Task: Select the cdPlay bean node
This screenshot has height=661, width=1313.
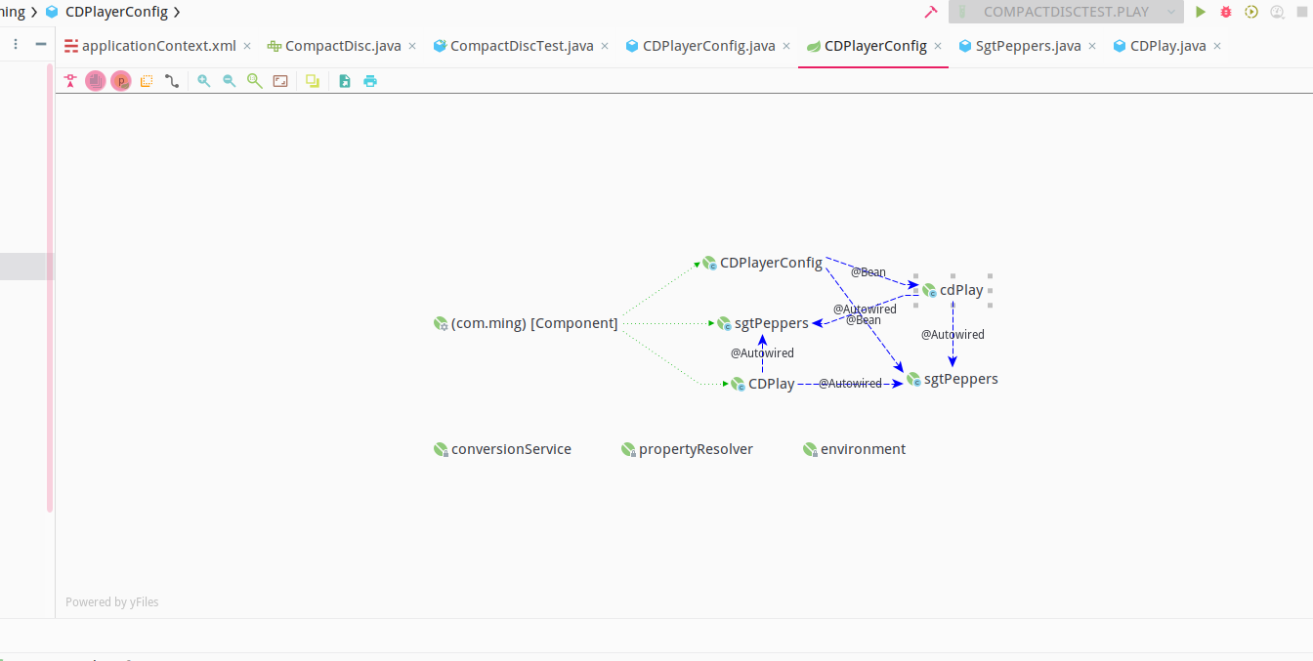Action: click(x=953, y=290)
